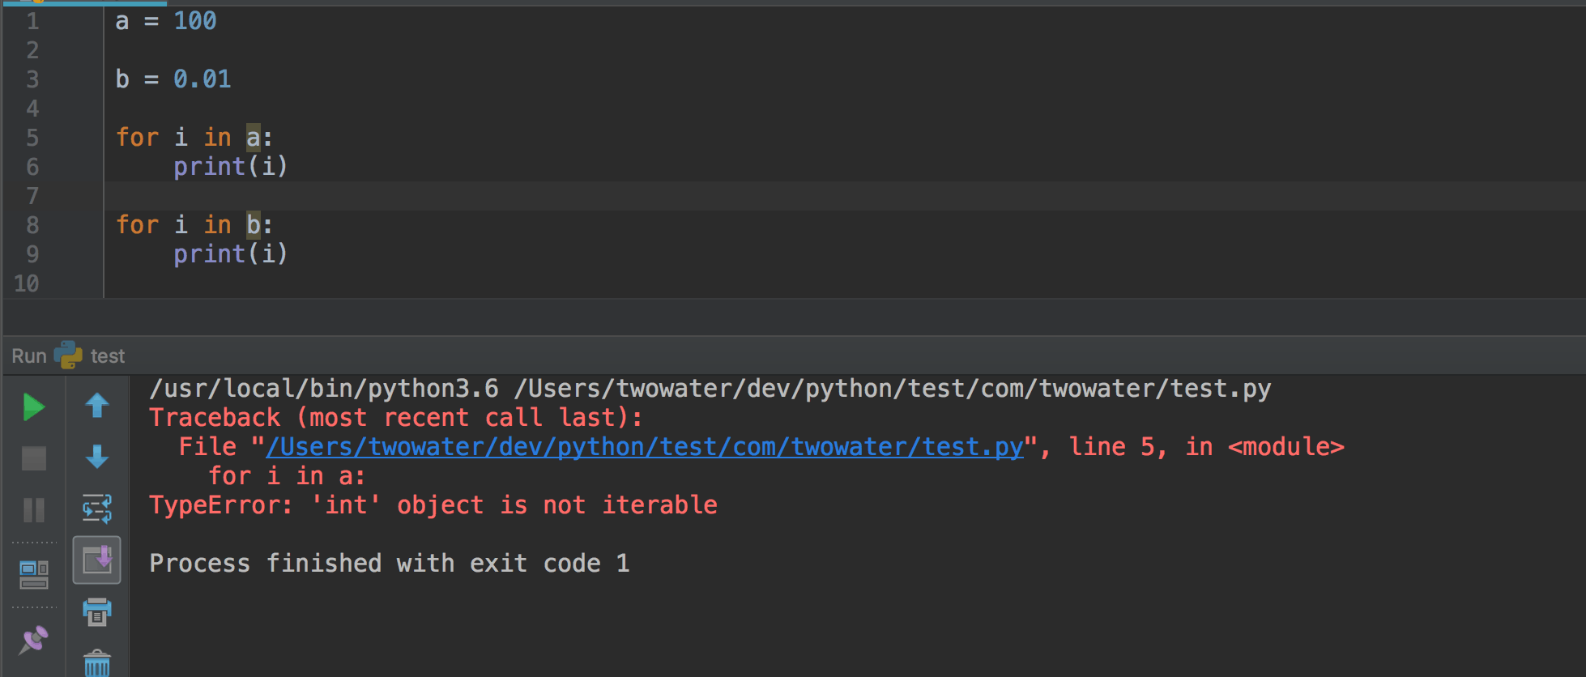Click the highlighted variable b on line 8

click(254, 224)
